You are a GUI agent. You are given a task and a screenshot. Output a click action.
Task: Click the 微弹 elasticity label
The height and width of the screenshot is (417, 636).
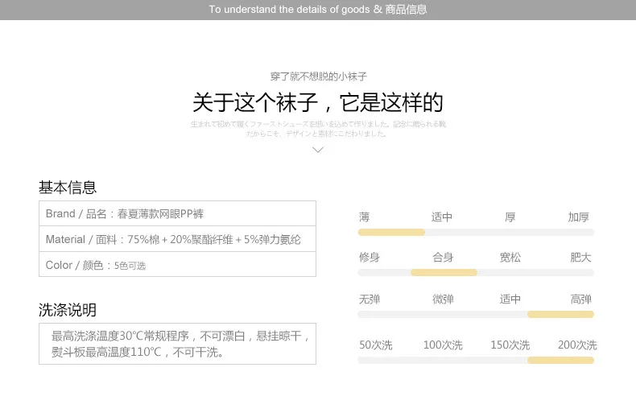coord(443,299)
